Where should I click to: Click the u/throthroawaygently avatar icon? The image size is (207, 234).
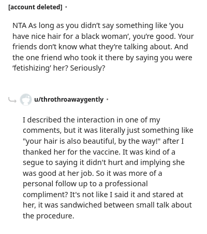tap(26, 100)
